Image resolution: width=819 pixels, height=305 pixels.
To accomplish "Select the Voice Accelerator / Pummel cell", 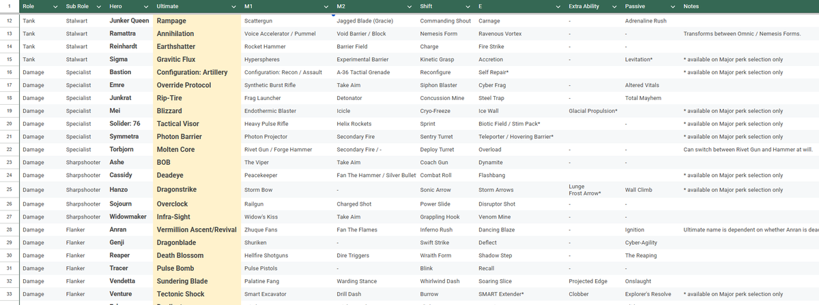I will pyautogui.click(x=288, y=33).
